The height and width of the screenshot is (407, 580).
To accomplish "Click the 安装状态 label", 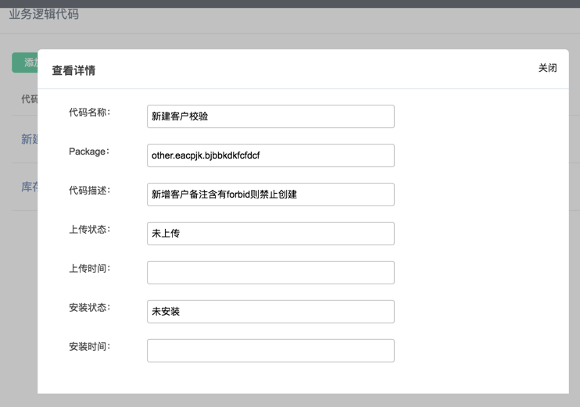I will tap(89, 308).
